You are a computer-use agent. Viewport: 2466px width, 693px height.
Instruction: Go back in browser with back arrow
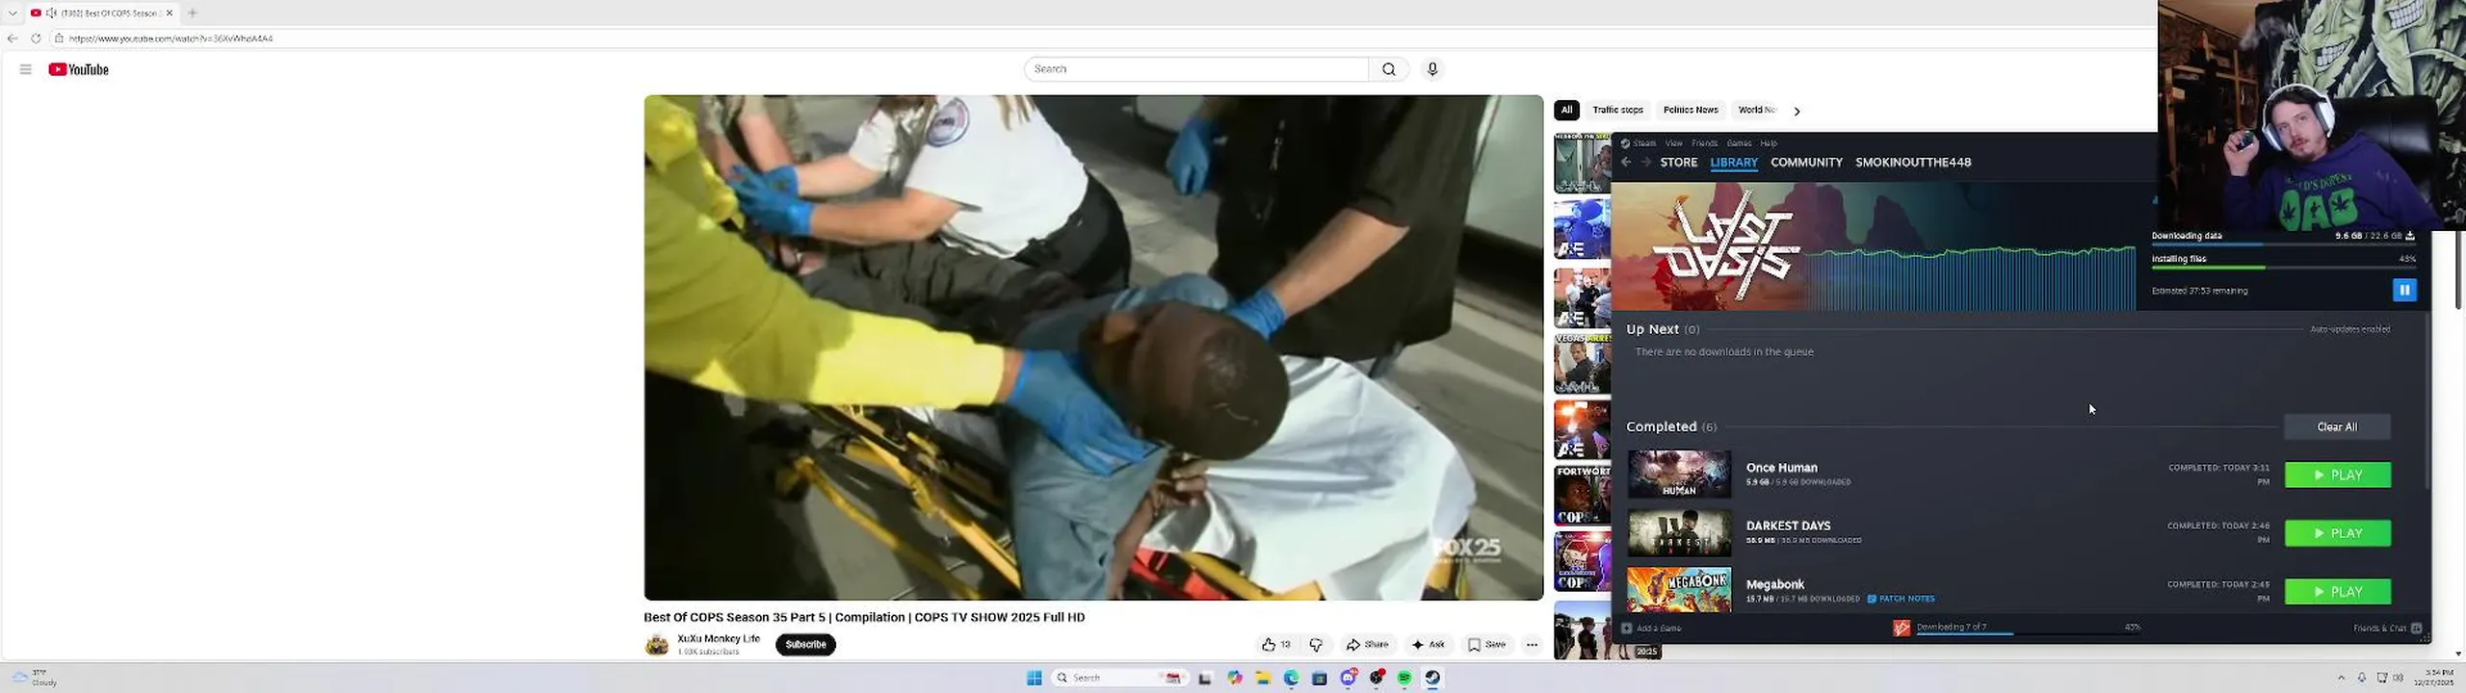click(x=13, y=38)
